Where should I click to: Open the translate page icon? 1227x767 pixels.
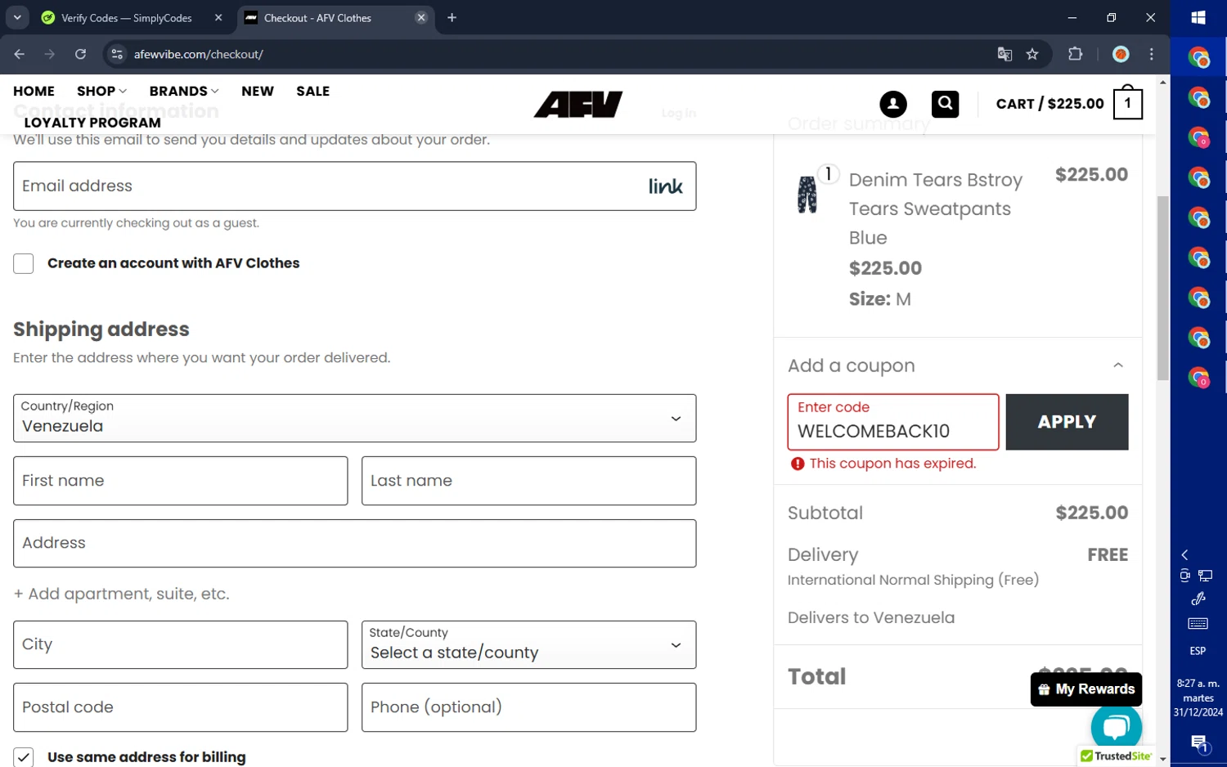coord(1005,54)
